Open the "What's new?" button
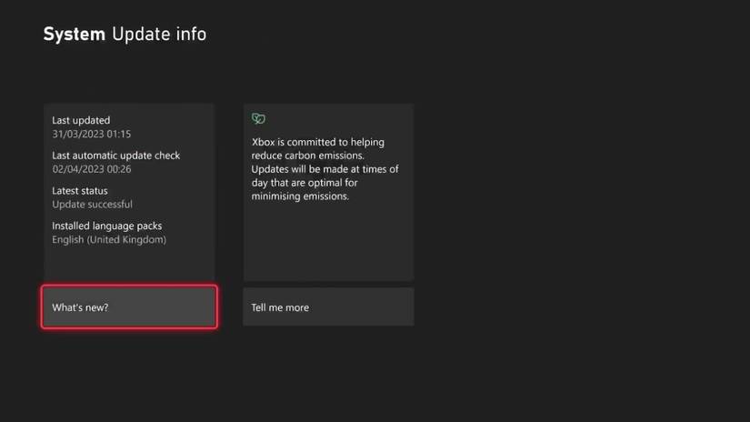The image size is (750, 422). tap(129, 307)
